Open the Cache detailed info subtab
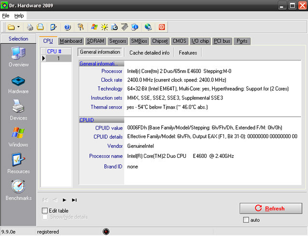This screenshot has width=308, height=236. point(150,53)
